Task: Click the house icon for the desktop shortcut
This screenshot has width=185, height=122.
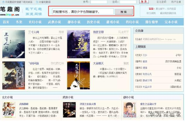Action: tap(4, 2)
